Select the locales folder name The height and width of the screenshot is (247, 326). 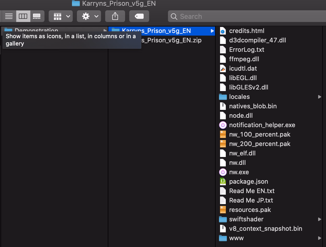point(239,97)
